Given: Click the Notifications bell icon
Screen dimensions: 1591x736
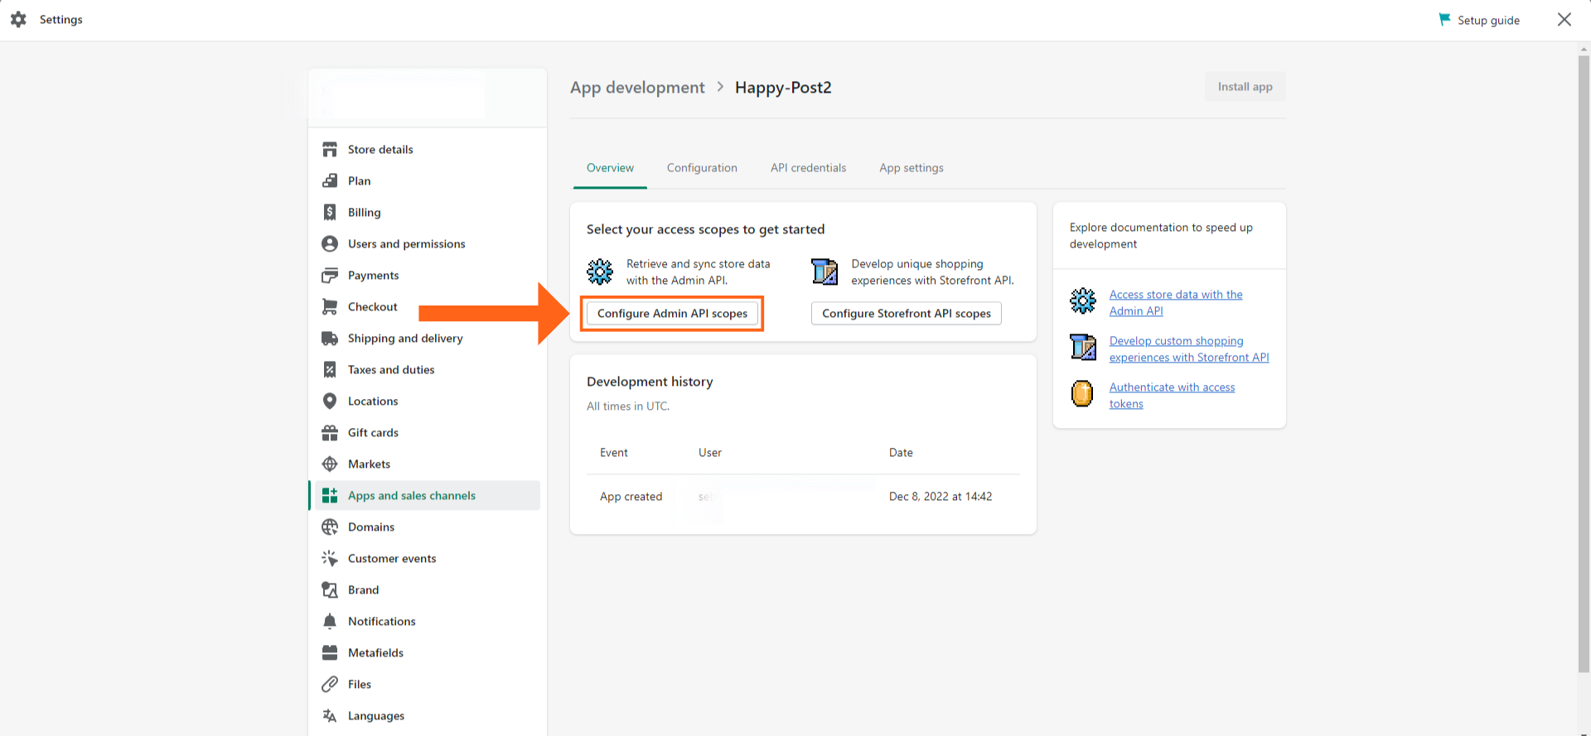Looking at the screenshot, I should [330, 622].
